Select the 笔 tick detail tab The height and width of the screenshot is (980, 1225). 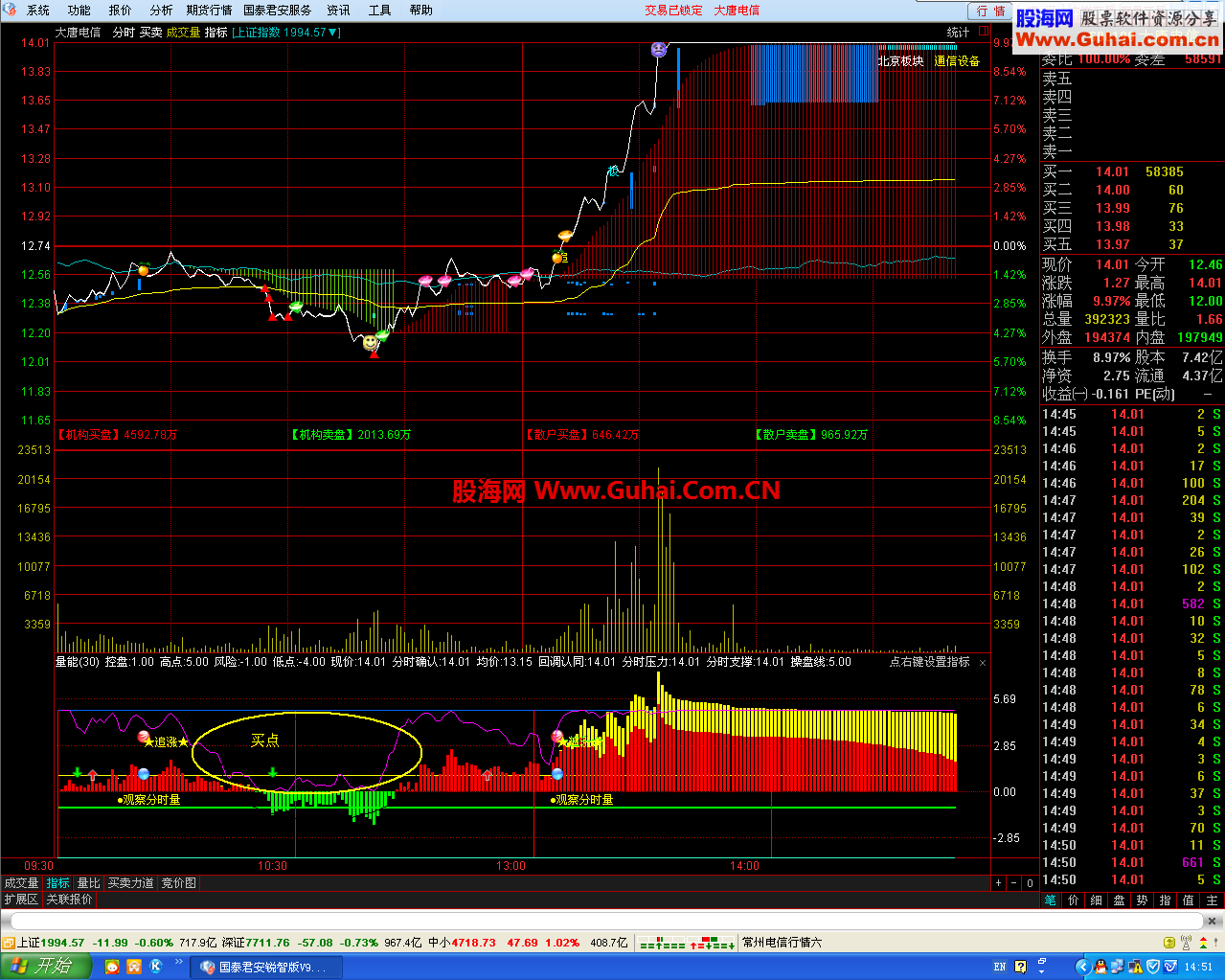[1050, 900]
